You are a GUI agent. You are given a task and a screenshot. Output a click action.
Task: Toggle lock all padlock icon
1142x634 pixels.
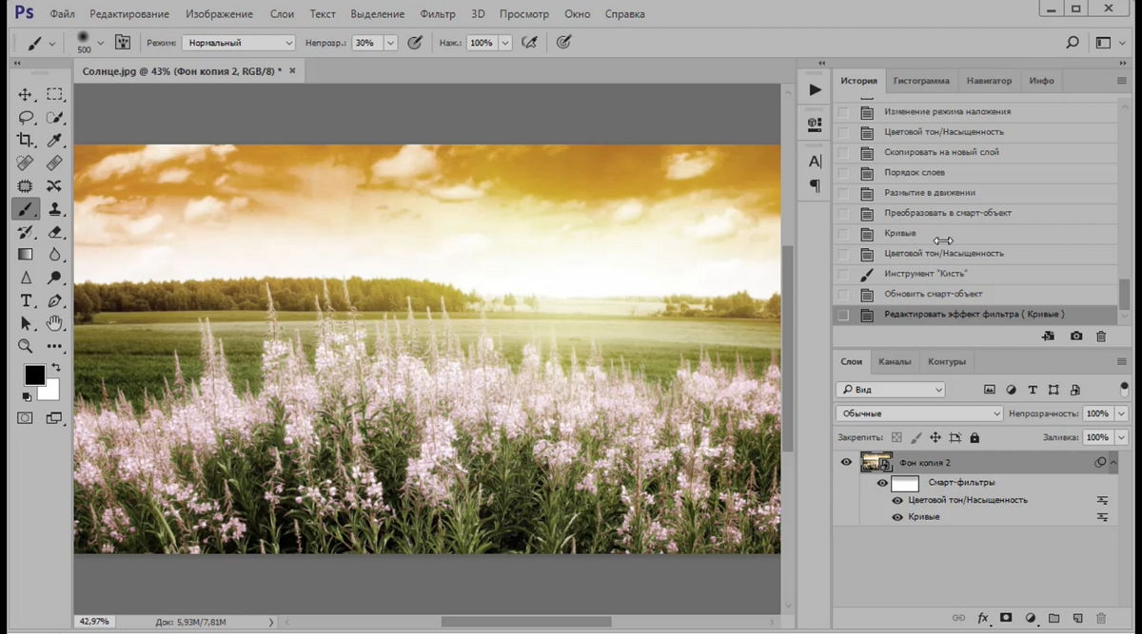(975, 438)
